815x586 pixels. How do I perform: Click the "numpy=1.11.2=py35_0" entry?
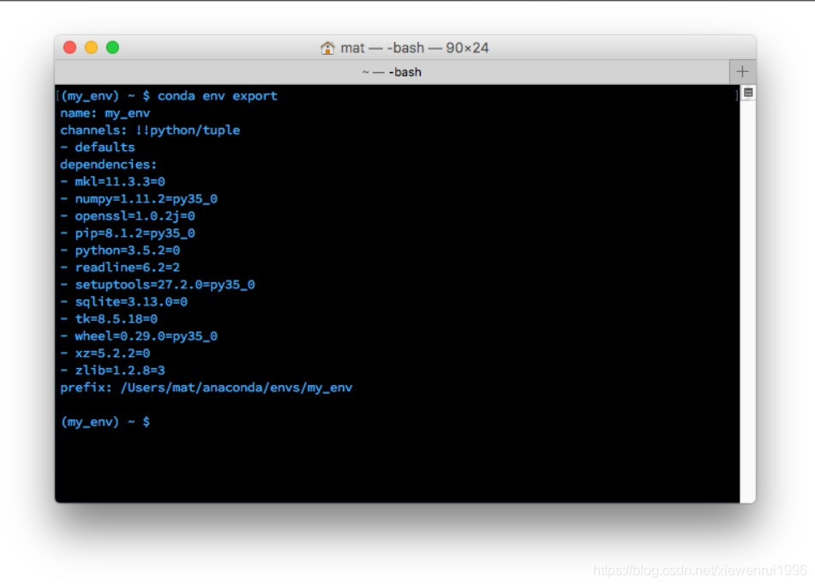tap(146, 199)
